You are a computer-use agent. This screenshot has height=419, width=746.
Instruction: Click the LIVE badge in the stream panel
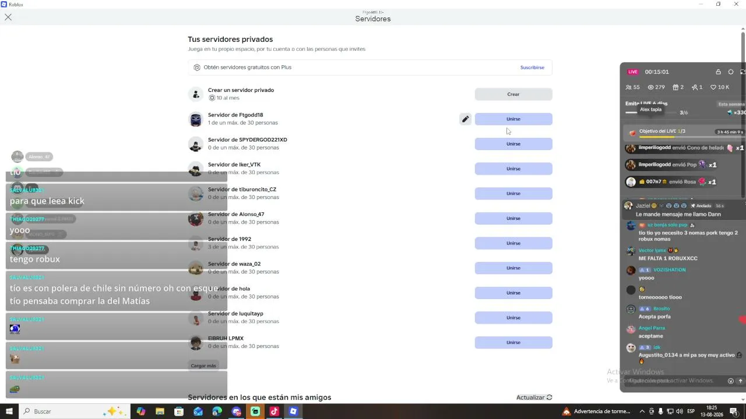(x=633, y=72)
